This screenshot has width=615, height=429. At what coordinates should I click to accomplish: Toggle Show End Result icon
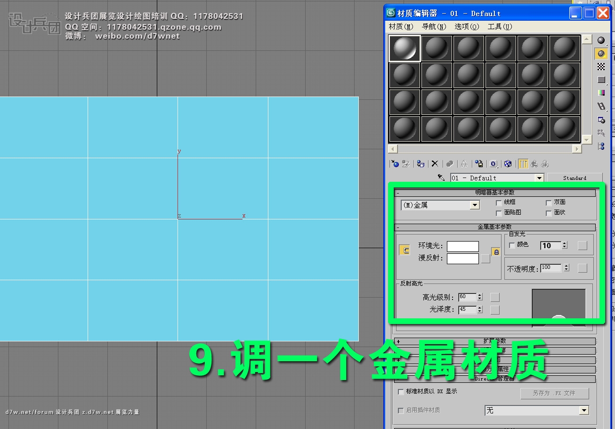(x=523, y=164)
